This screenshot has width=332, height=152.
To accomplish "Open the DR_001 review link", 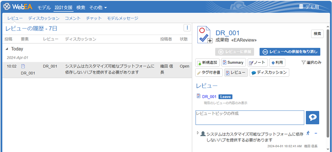I will pyautogui.click(x=209, y=97).
